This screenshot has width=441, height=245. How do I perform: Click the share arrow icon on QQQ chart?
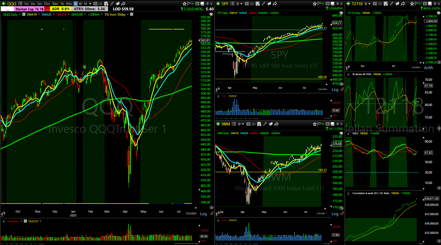click(123, 4)
